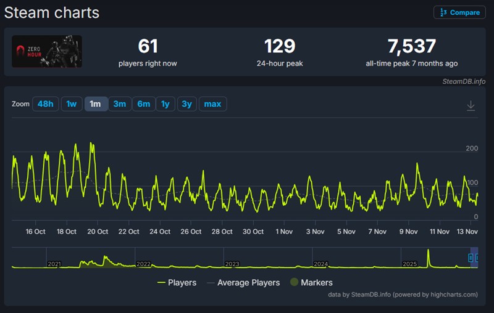Viewport: 494px width, 313px height.
Task: Select the 1w zoom option
Action: [71, 104]
